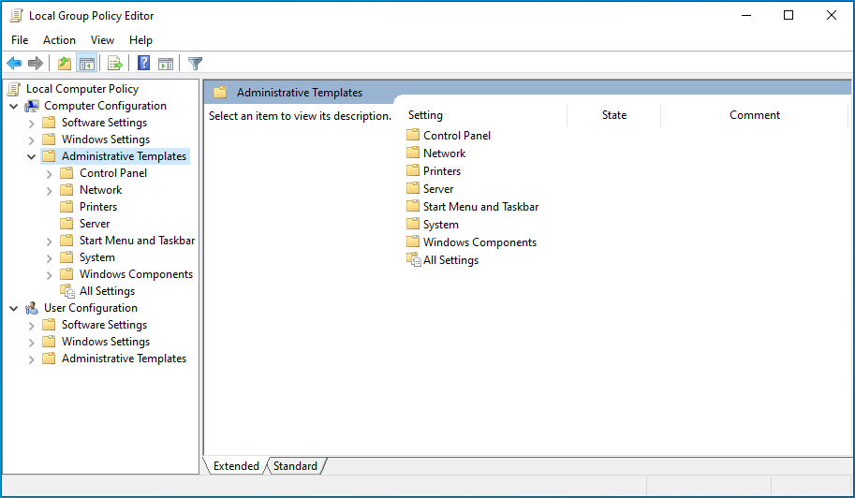Toggle the Show/Hide Console Tree icon
855x498 pixels.
point(87,64)
